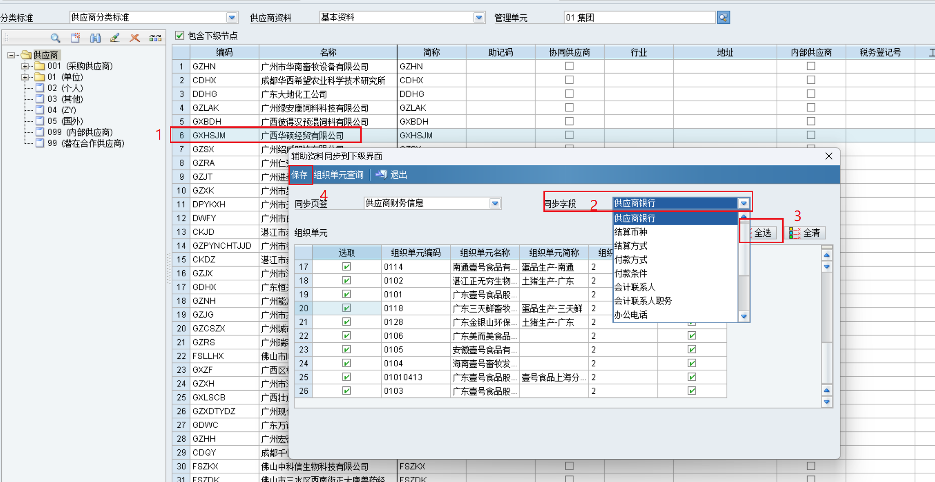Click the new node icon in tree toolbar
The height and width of the screenshot is (482, 935).
(75, 38)
